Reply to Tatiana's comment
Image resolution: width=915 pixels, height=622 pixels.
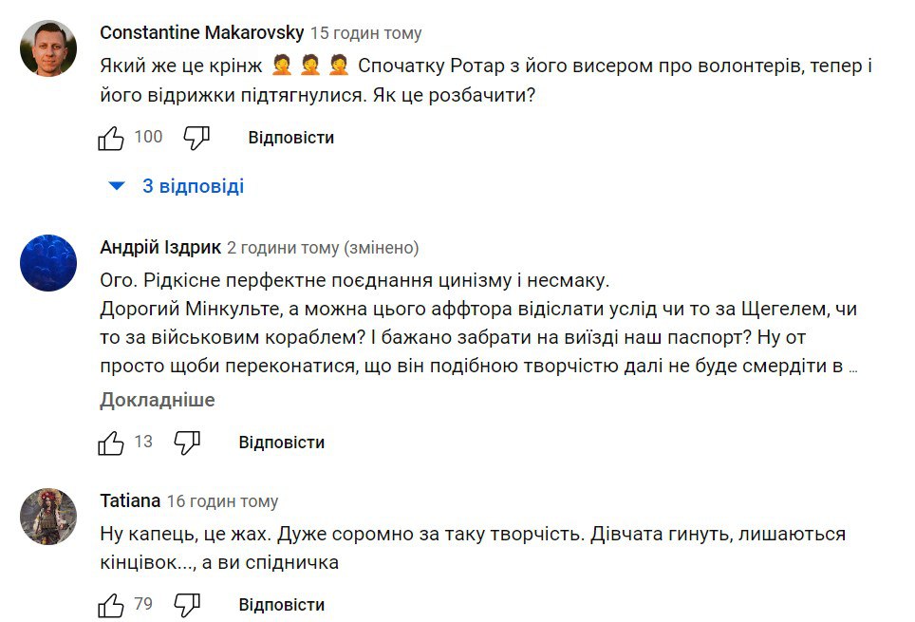coord(281,605)
